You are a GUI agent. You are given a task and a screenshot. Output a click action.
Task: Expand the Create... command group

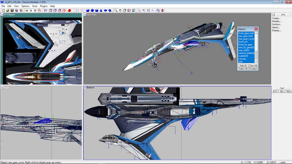point(276,18)
